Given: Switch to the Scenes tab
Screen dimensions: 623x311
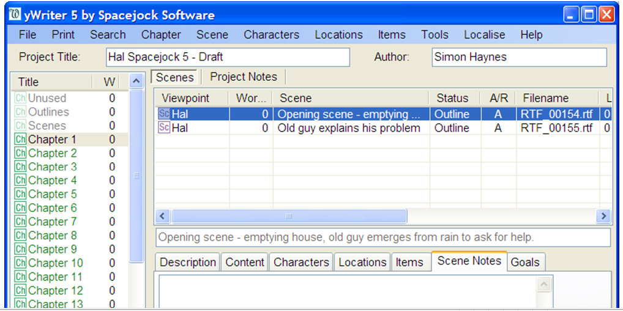Looking at the screenshot, I should pos(174,77).
